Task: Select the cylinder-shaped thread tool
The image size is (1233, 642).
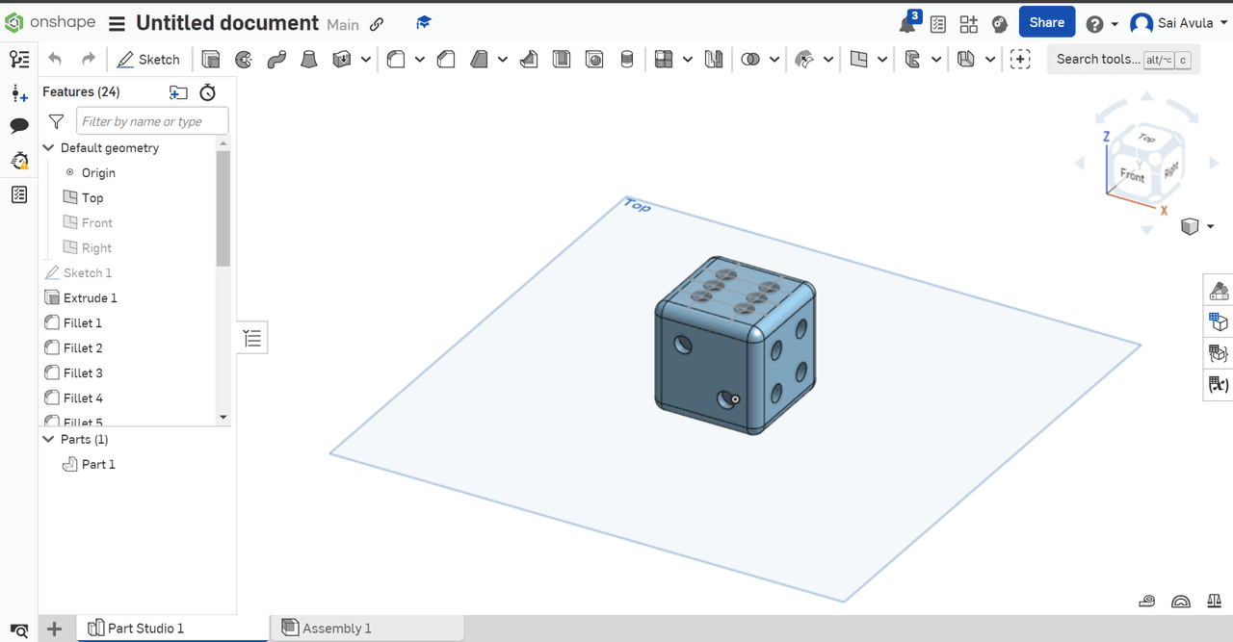Action: (627, 60)
